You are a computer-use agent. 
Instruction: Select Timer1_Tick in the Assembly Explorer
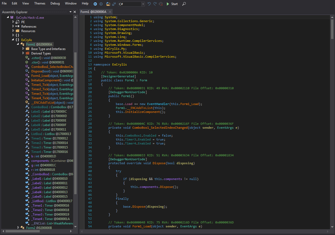coord(52,84)
